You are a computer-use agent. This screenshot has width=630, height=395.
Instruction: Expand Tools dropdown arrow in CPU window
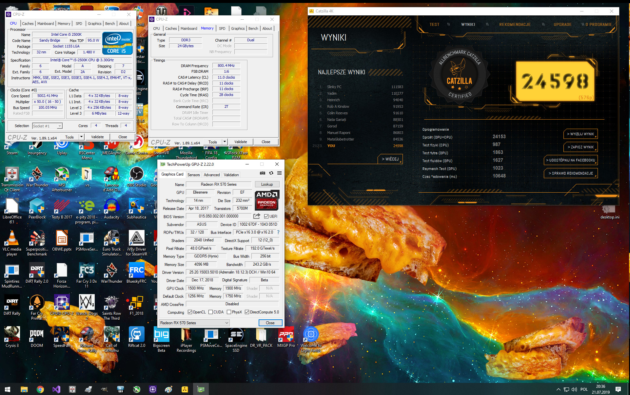click(81, 137)
